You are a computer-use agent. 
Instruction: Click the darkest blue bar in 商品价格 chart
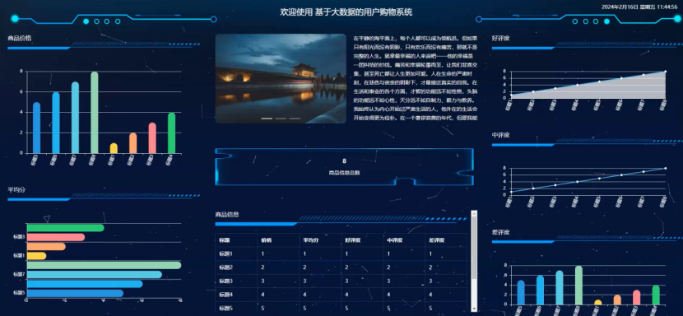coord(36,128)
